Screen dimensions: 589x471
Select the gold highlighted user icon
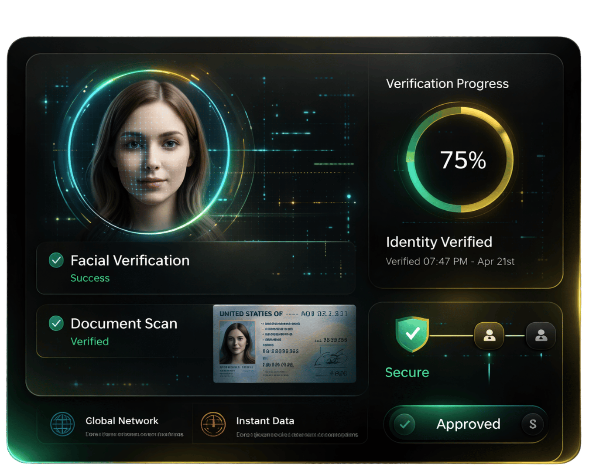click(489, 335)
